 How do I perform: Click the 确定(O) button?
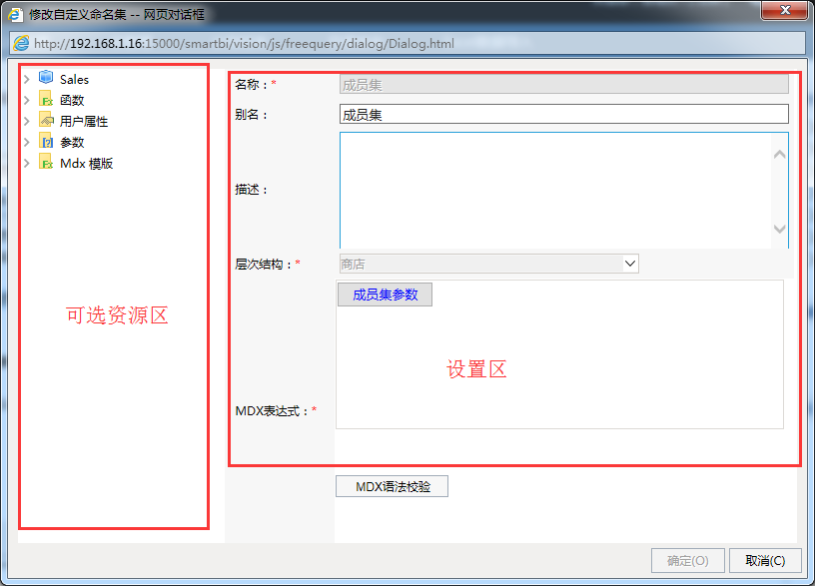tap(687, 561)
